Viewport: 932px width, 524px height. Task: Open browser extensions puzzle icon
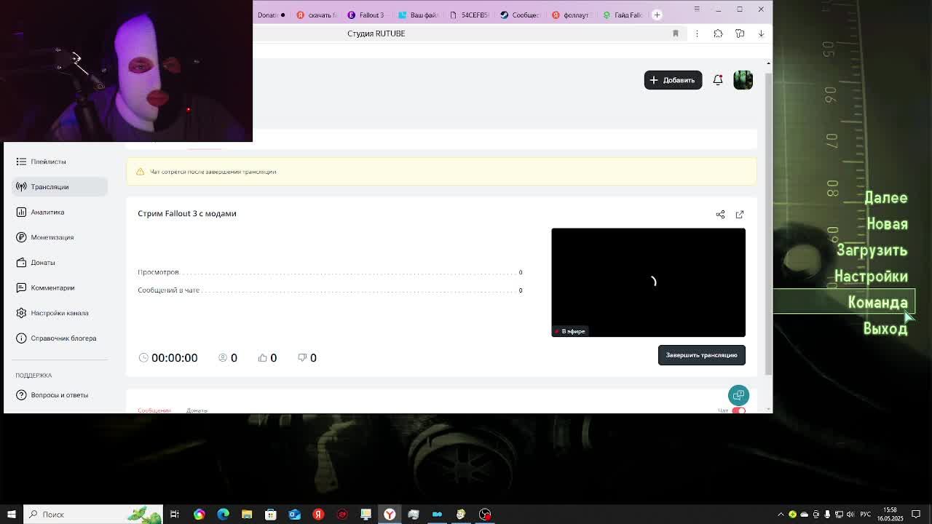tap(718, 33)
